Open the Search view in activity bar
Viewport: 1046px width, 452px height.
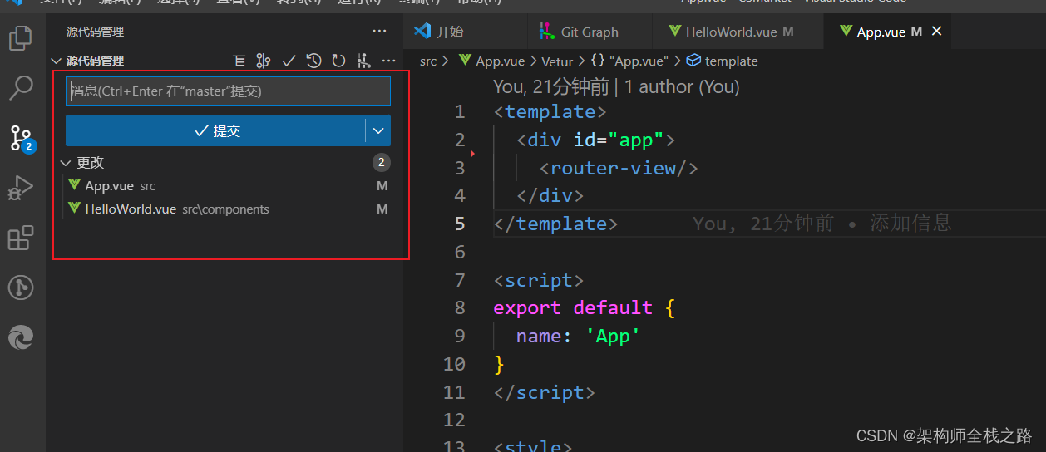point(20,87)
